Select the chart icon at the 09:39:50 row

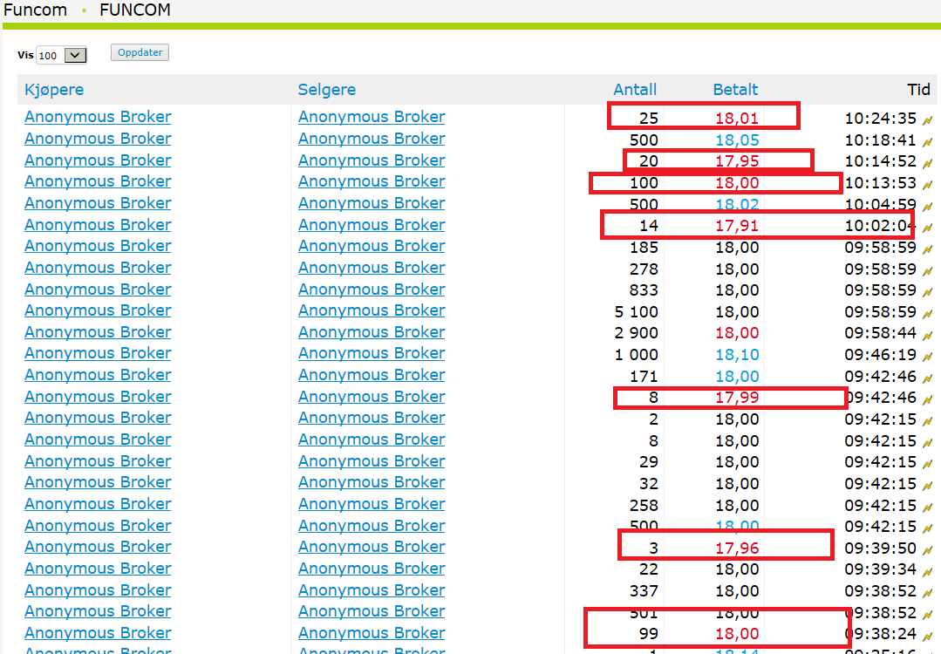(x=928, y=549)
